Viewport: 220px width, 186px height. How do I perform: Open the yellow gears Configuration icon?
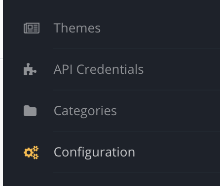pyautogui.click(x=31, y=153)
